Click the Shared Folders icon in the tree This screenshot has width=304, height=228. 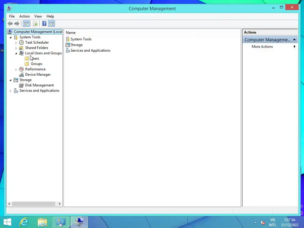[21, 48]
